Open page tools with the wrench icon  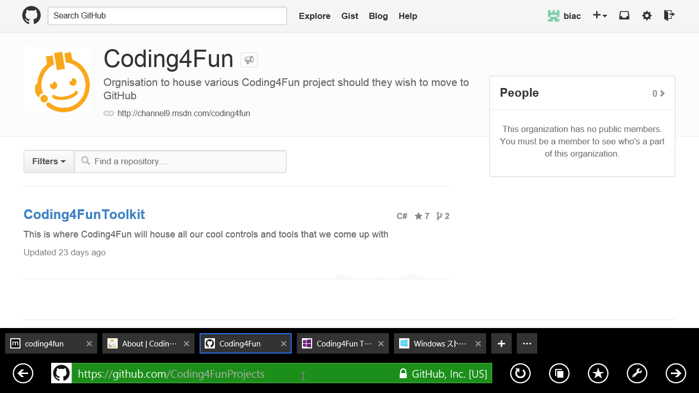coord(637,373)
